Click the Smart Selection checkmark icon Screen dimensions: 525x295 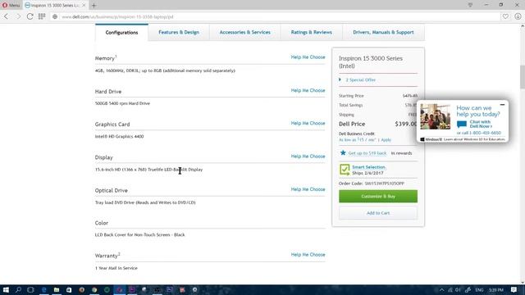point(345,170)
